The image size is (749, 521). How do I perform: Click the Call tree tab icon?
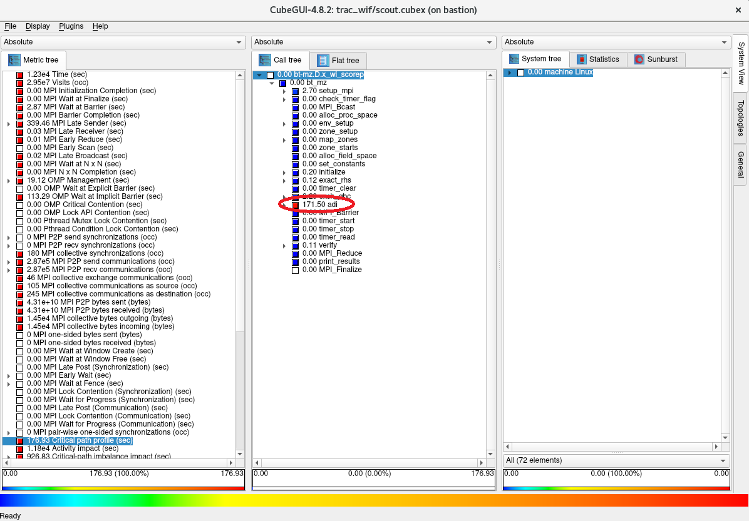pos(265,60)
